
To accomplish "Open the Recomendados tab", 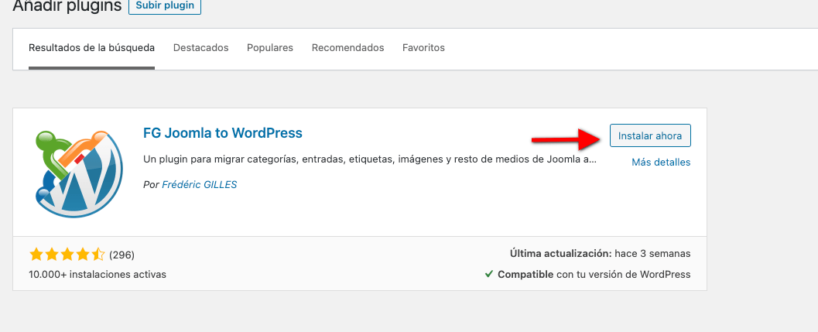I will pos(348,48).
